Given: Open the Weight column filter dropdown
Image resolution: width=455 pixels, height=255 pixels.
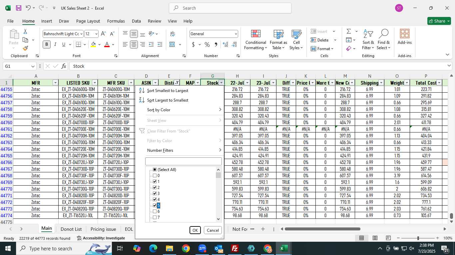Looking at the screenshot, I should tap(407, 83).
